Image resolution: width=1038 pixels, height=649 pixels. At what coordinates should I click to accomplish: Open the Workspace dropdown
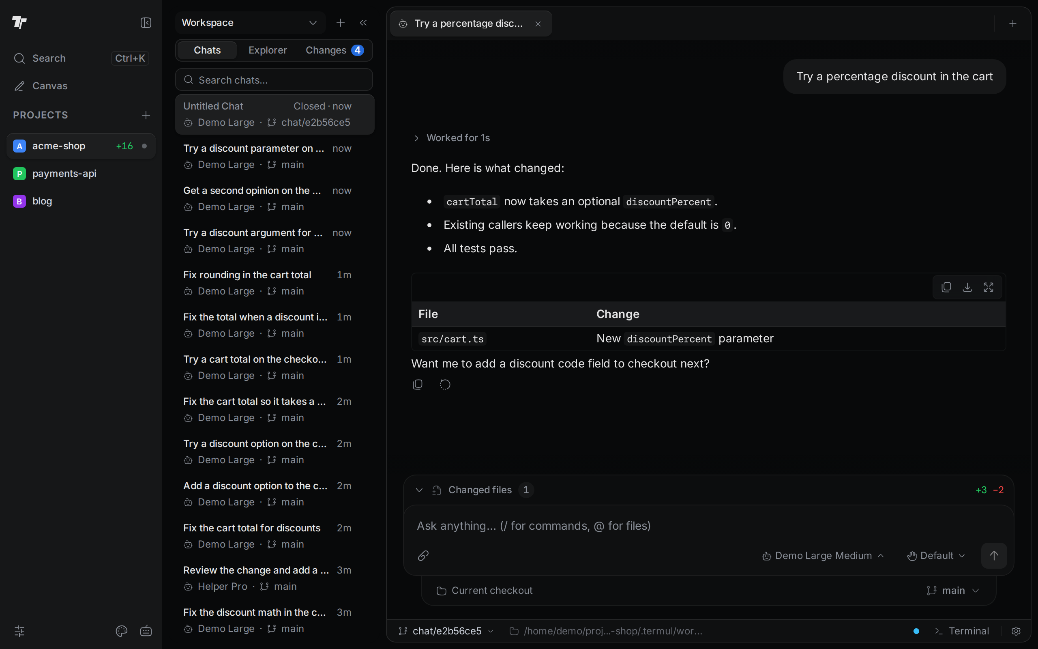tap(250, 23)
